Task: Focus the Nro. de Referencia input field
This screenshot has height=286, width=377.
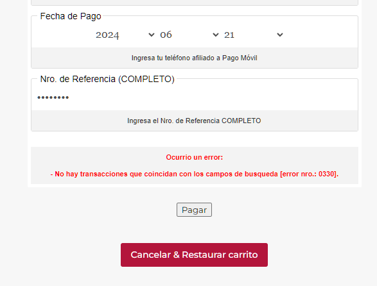Action: click(x=194, y=97)
